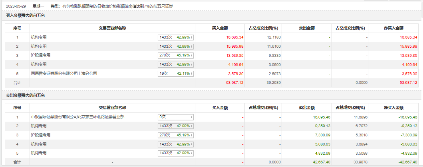Open 机构专用 in buy table row 4

tap(39, 64)
